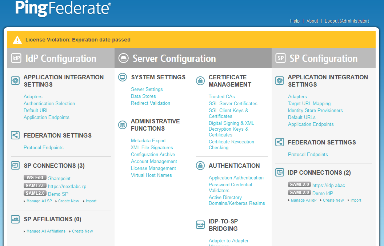384x246 pixels.
Task: Open IdP Application Endpoints
Action: [x=47, y=118]
